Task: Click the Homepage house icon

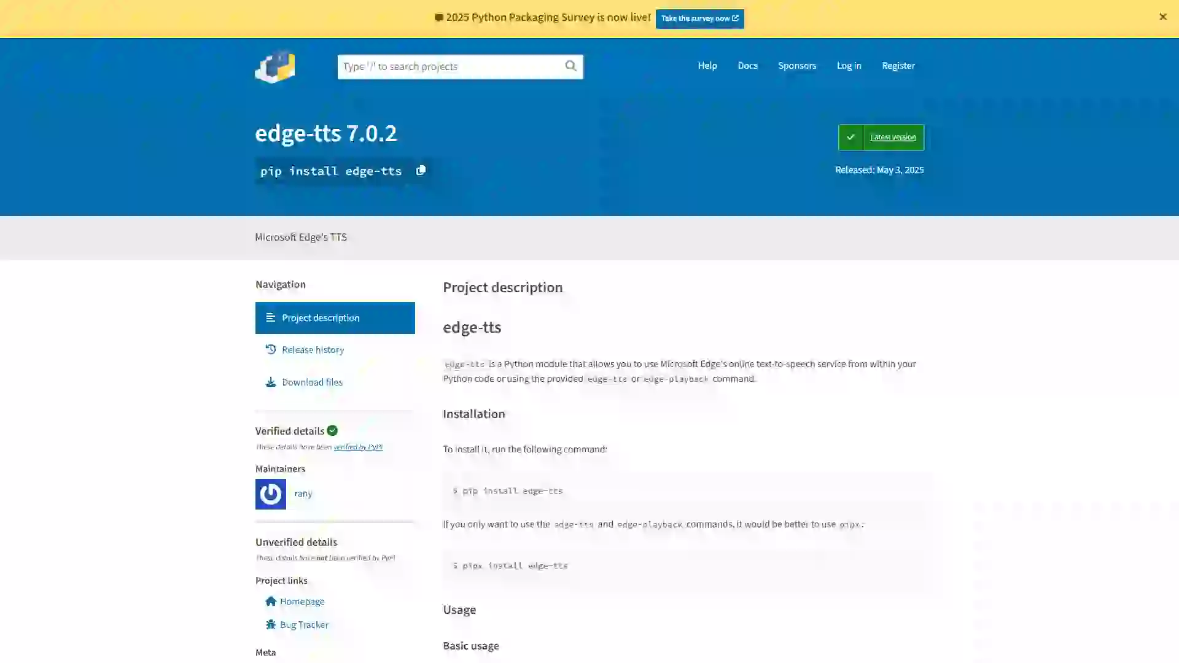Action: click(271, 601)
